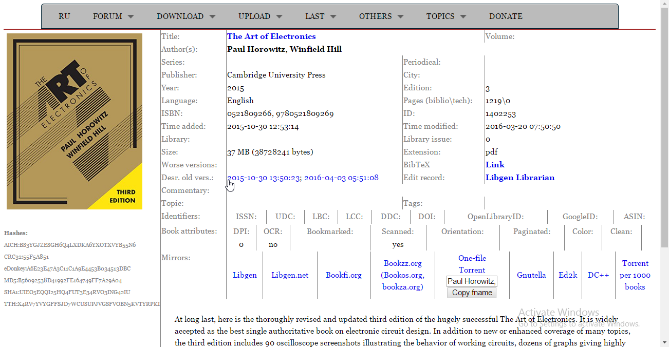Select the Scanned attribute value yes
This screenshot has width=669, height=347.
(x=398, y=245)
